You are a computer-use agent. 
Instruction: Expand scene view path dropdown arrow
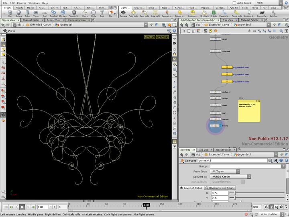pos(146,25)
